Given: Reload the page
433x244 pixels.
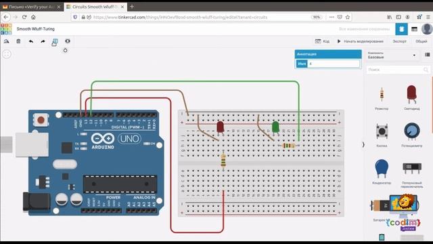Looking at the screenshot, I should 24,17.
